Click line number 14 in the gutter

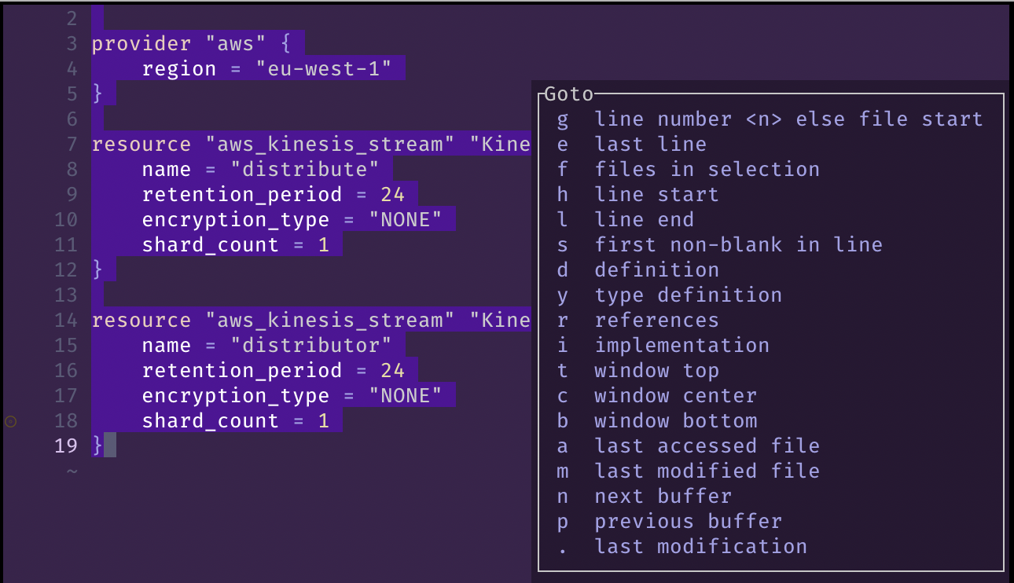coord(66,321)
